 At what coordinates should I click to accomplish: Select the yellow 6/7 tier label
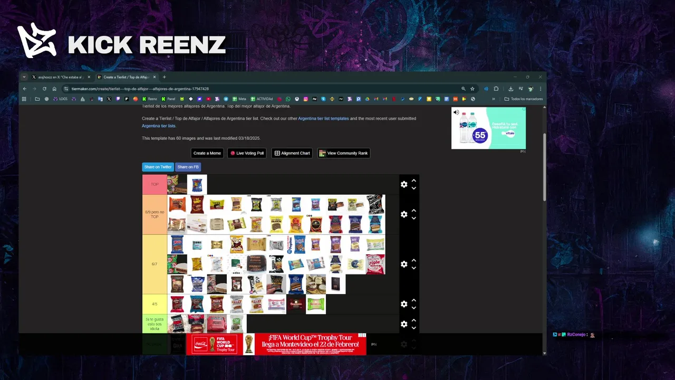pos(155,264)
